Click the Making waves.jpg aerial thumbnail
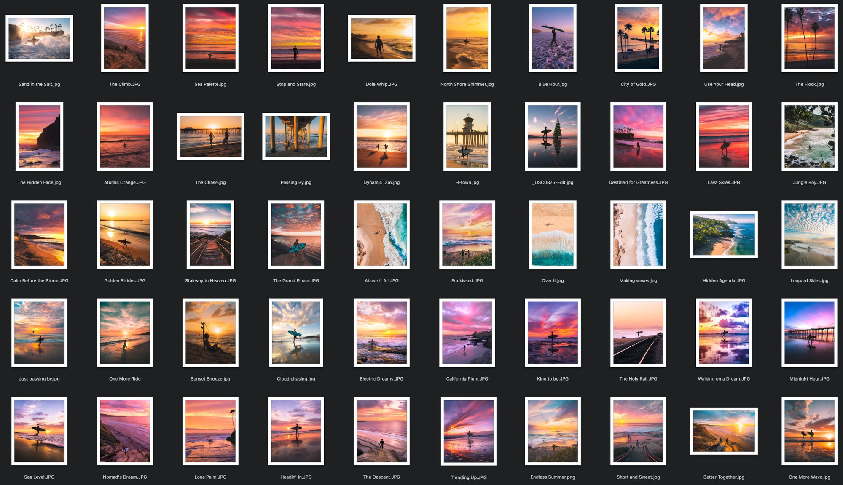The width and height of the screenshot is (843, 485). coord(638,235)
